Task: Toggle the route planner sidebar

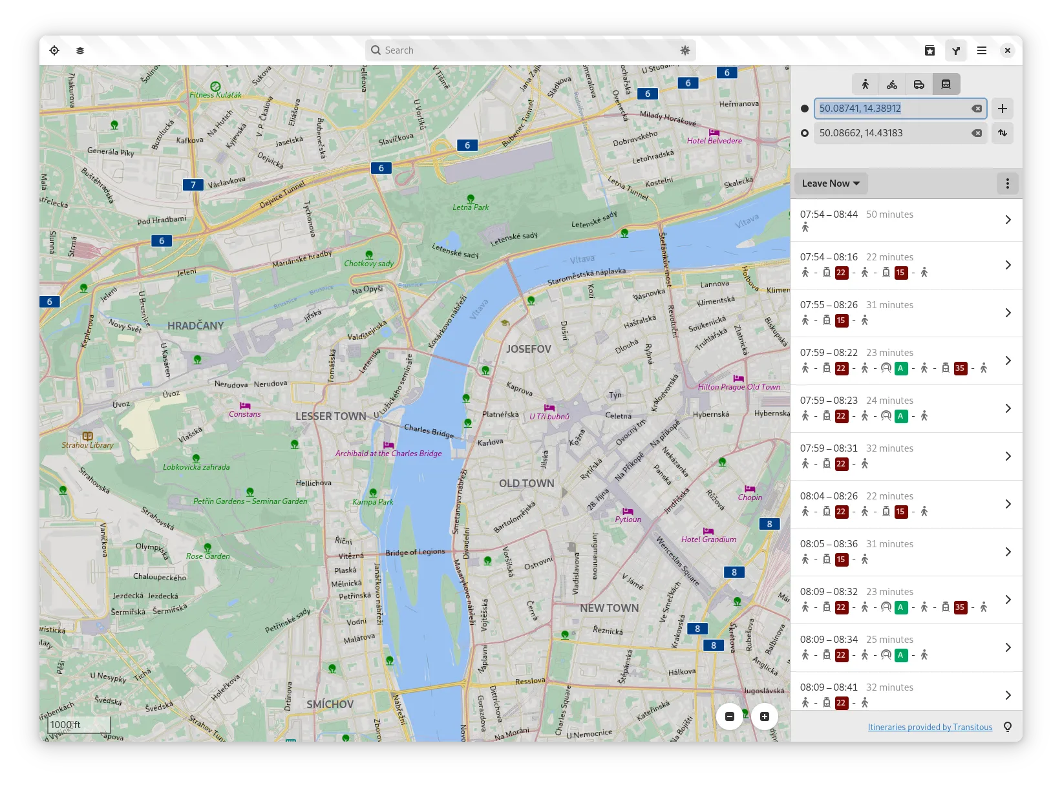Action: [x=955, y=50]
